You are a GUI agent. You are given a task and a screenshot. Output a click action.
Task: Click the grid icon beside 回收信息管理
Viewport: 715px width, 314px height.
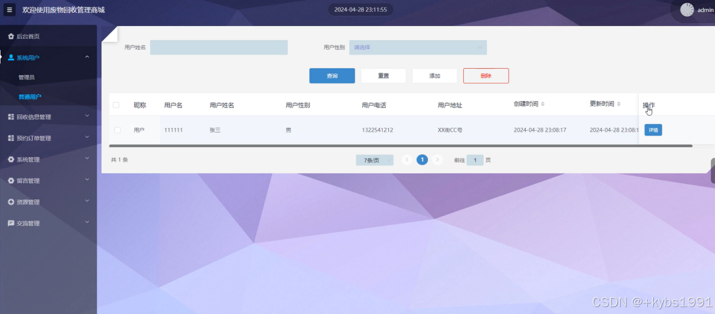click(x=11, y=117)
